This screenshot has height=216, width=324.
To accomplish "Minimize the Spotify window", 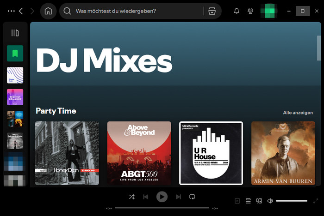I will click(x=289, y=11).
